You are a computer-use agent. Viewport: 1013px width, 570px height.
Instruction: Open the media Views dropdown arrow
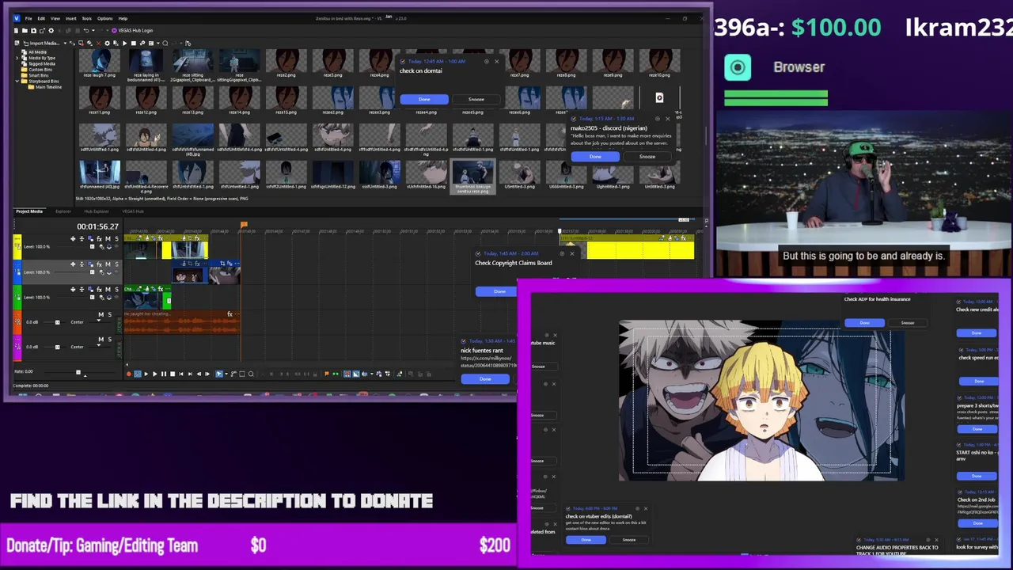coord(157,43)
